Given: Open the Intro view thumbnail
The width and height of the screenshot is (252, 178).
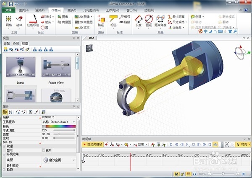Looking at the screenshot, I should [21, 67].
